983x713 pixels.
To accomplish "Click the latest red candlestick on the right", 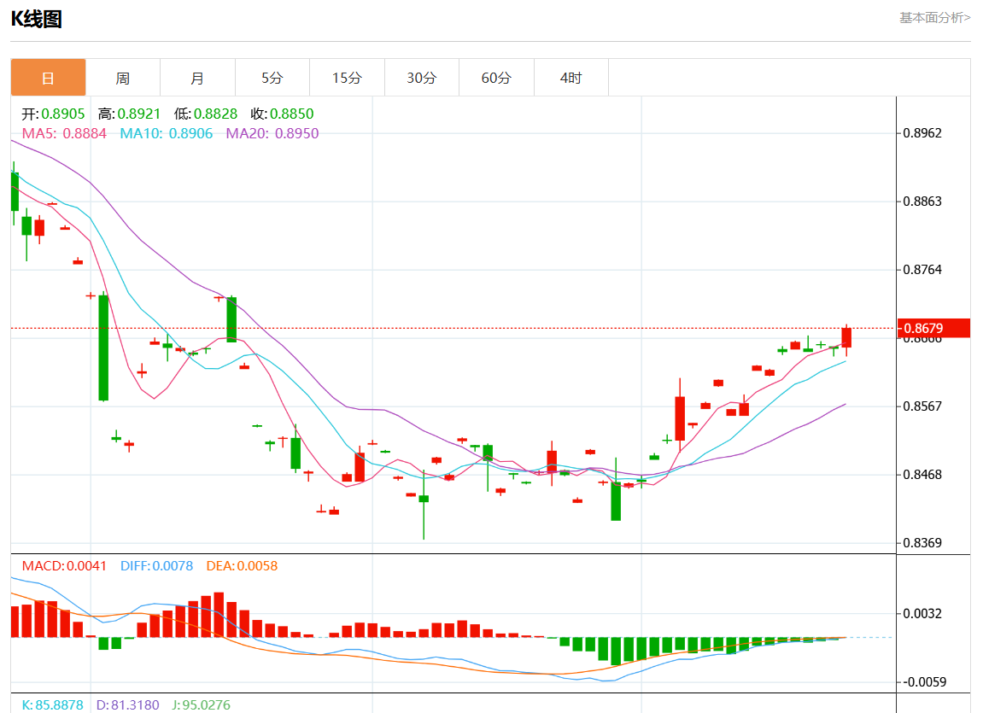I will [846, 337].
